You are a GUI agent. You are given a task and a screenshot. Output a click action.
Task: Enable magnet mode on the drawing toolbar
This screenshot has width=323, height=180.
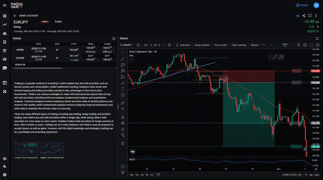(x=123, y=117)
